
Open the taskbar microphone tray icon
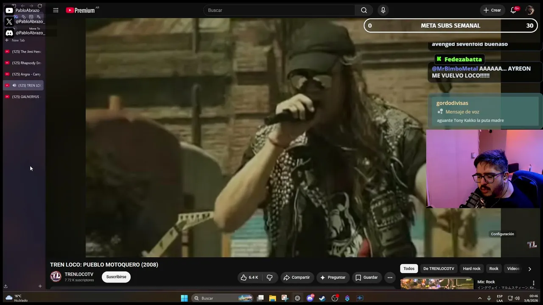[489, 298]
